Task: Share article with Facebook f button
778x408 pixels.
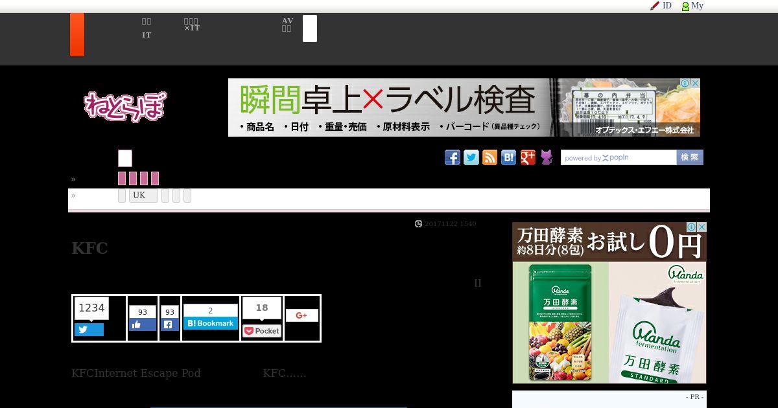Action: pyautogui.click(x=170, y=324)
